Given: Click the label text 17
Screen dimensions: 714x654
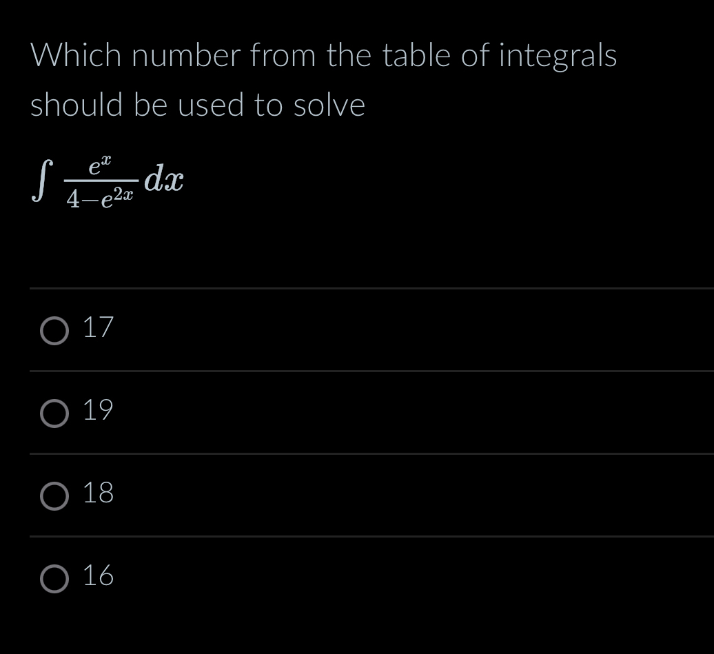Looking at the screenshot, I should (x=98, y=329).
